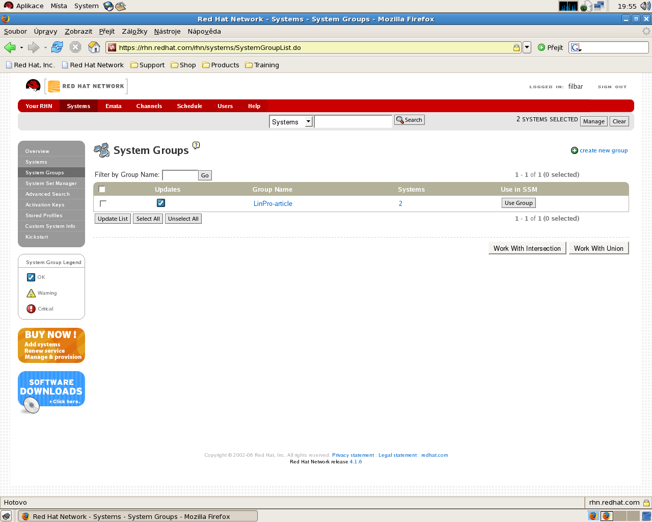652x522 pixels.
Task: Click the system monitor graph applet
Action: click(568, 6)
